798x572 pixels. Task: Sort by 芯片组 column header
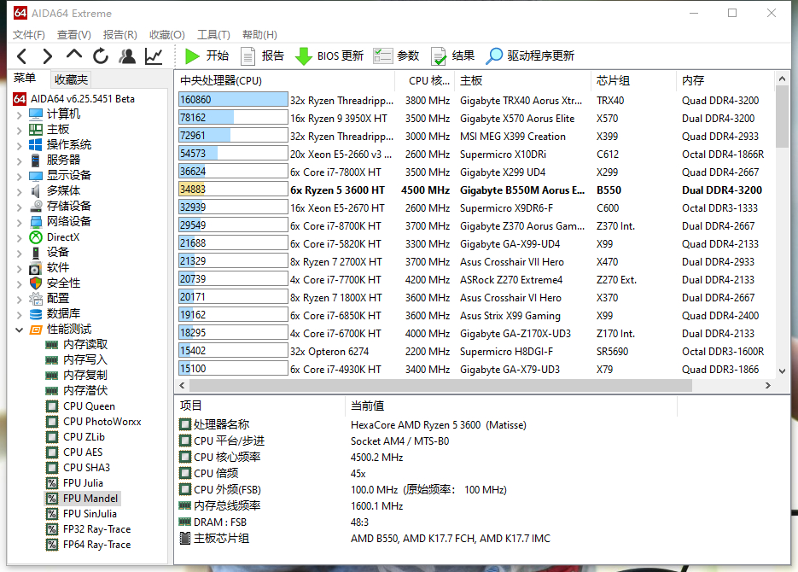(x=633, y=80)
